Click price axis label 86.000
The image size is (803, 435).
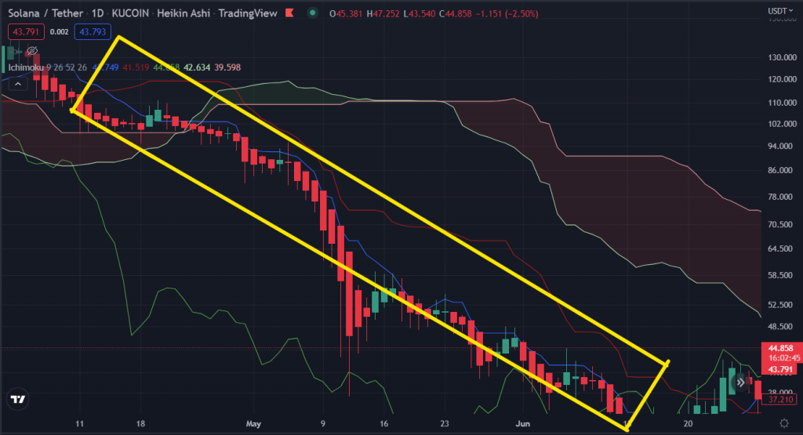[x=782, y=170]
